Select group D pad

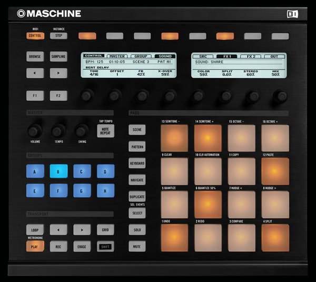[106, 172]
